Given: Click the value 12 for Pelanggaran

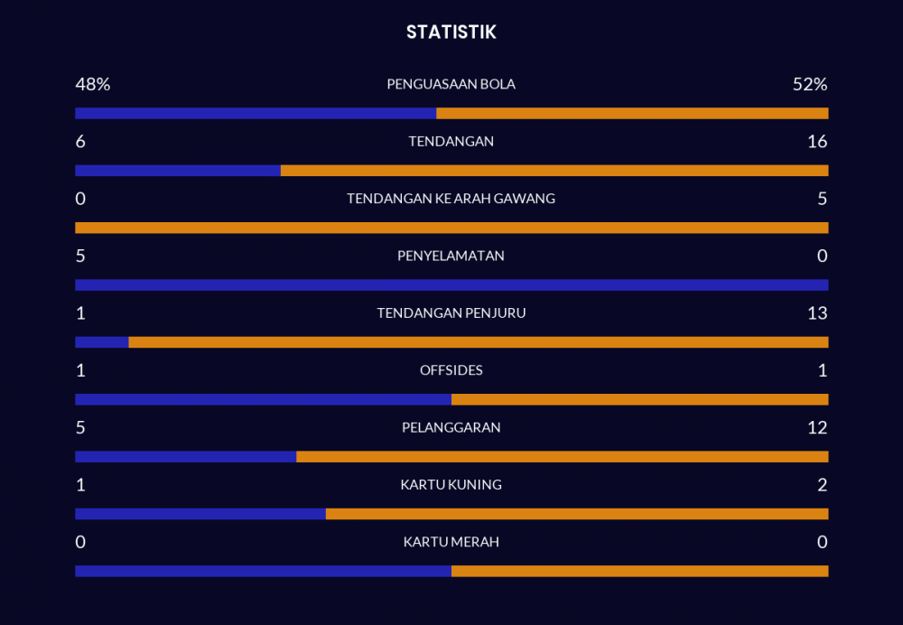Looking at the screenshot, I should pos(817,427).
